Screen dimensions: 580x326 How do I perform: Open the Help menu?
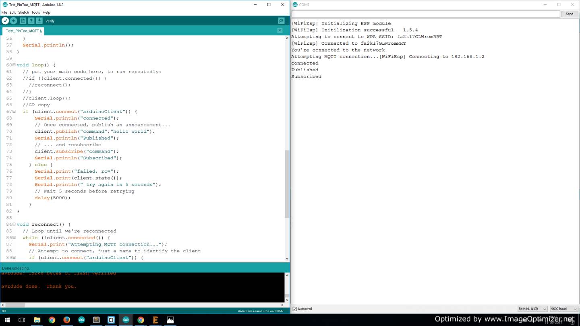46,12
